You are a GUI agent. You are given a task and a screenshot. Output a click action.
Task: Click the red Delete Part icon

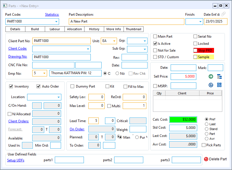coord(206,159)
